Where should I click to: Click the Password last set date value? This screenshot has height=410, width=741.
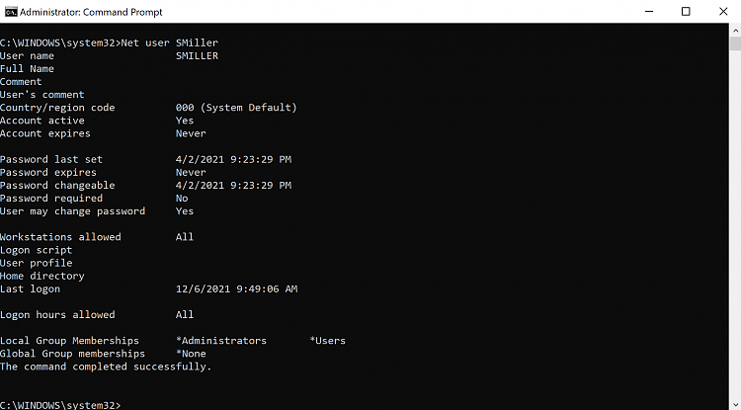tap(233, 159)
